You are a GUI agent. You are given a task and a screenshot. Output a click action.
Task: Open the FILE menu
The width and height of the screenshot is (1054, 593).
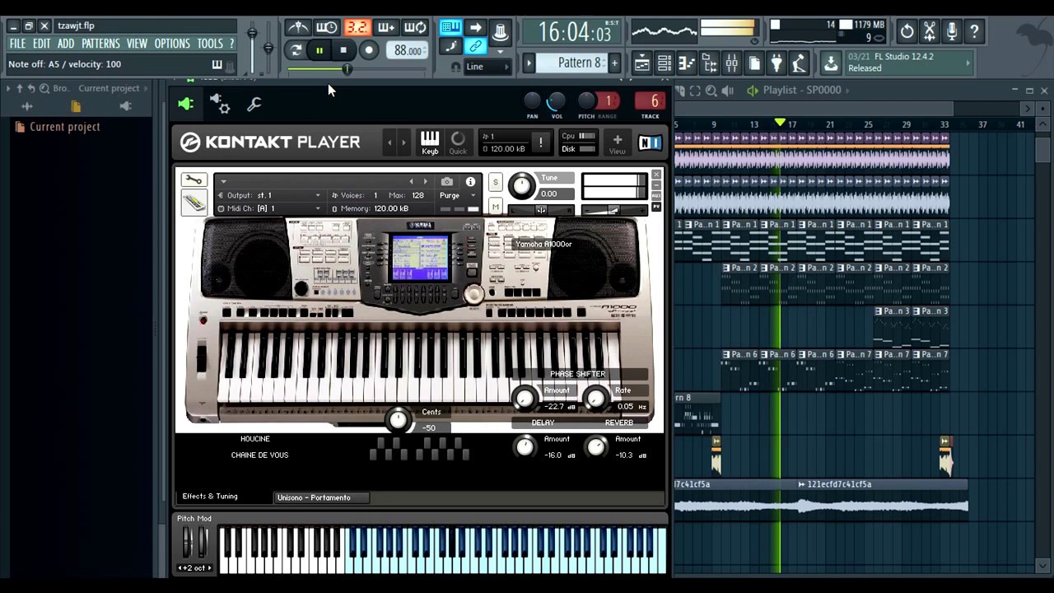pyautogui.click(x=17, y=44)
